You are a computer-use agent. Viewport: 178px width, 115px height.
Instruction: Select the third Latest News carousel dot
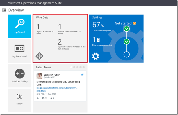[x=77, y=67]
